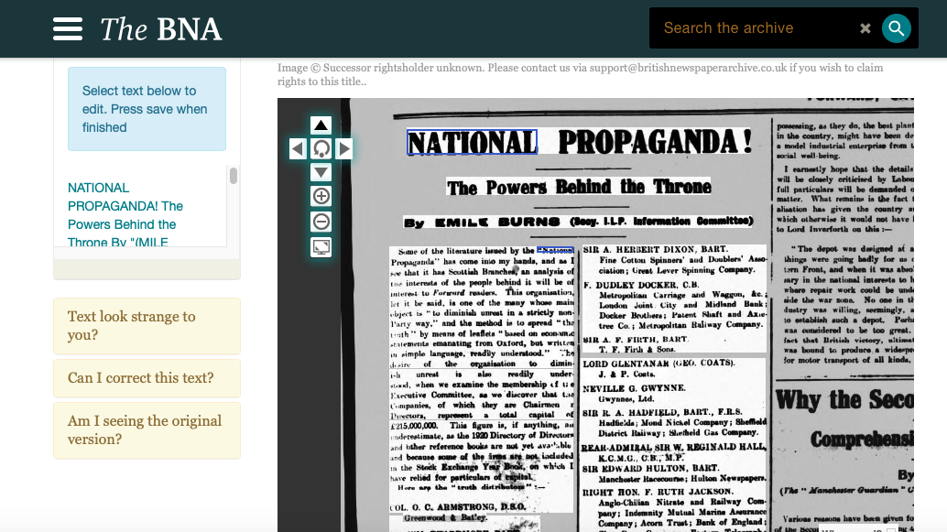Viewport: 947px width, 532px height.
Task: Go to The BNA home logo
Action: coord(160,29)
